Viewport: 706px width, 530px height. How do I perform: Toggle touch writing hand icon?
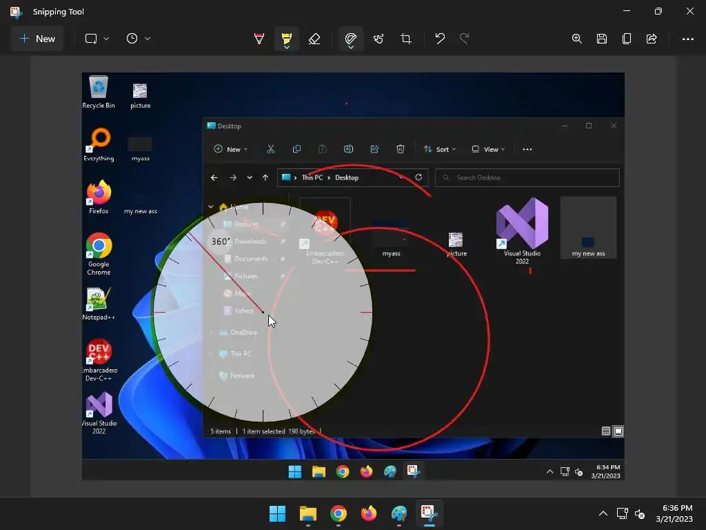pos(379,39)
